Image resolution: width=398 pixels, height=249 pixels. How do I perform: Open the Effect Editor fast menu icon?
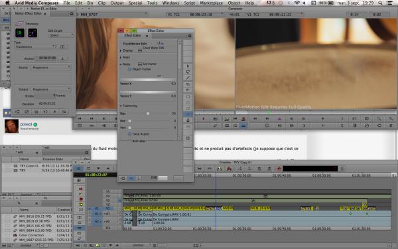(190, 36)
